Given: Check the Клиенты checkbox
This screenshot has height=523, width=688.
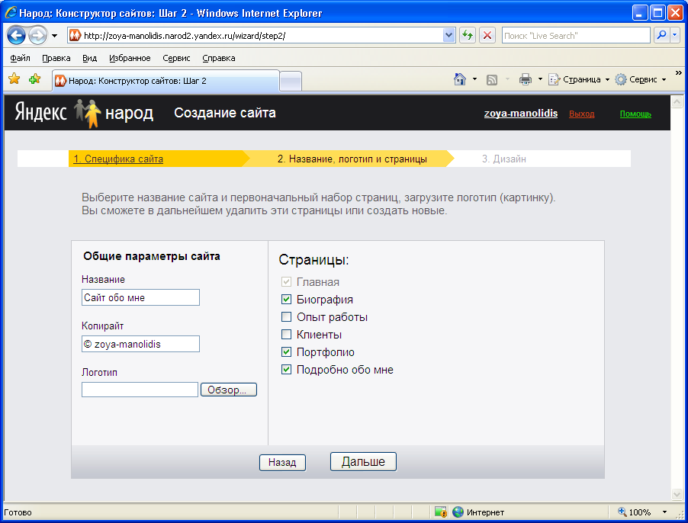Looking at the screenshot, I should click(286, 334).
